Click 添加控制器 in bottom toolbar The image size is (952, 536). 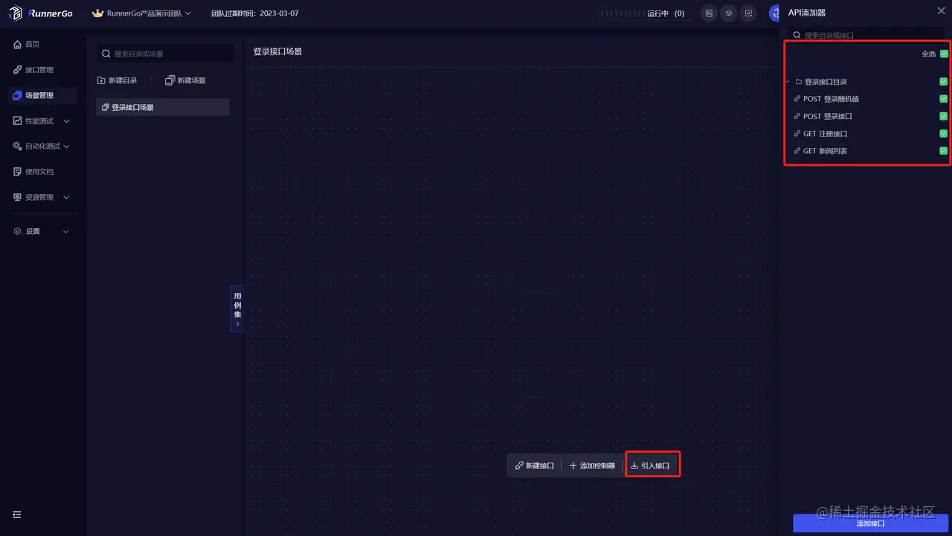pyautogui.click(x=592, y=465)
